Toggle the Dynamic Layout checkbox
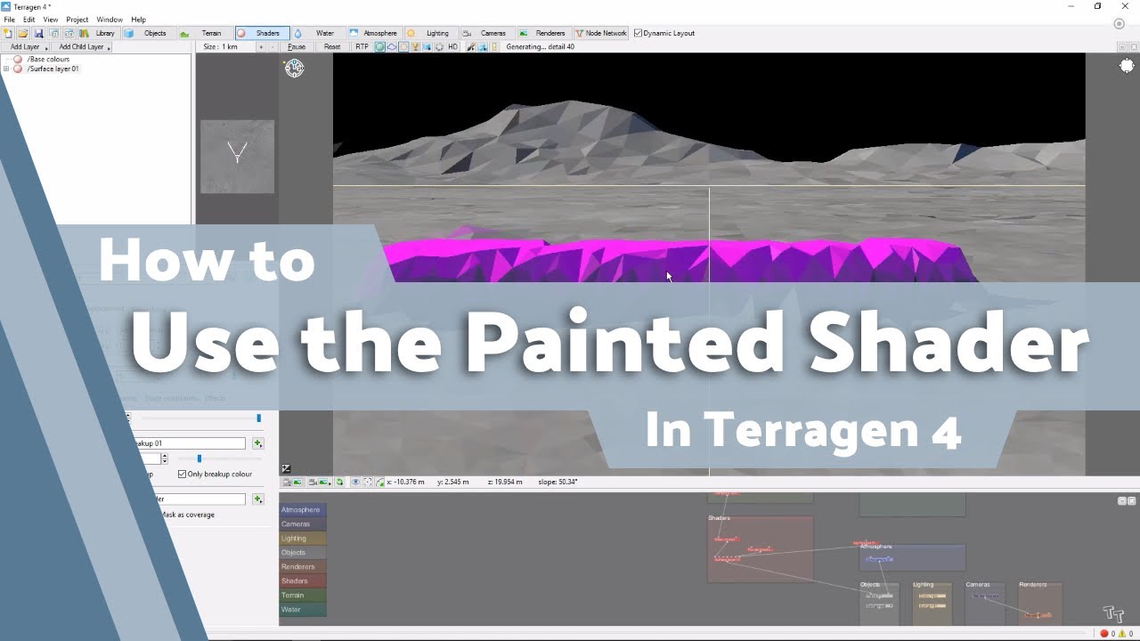The height and width of the screenshot is (641, 1140). point(638,33)
